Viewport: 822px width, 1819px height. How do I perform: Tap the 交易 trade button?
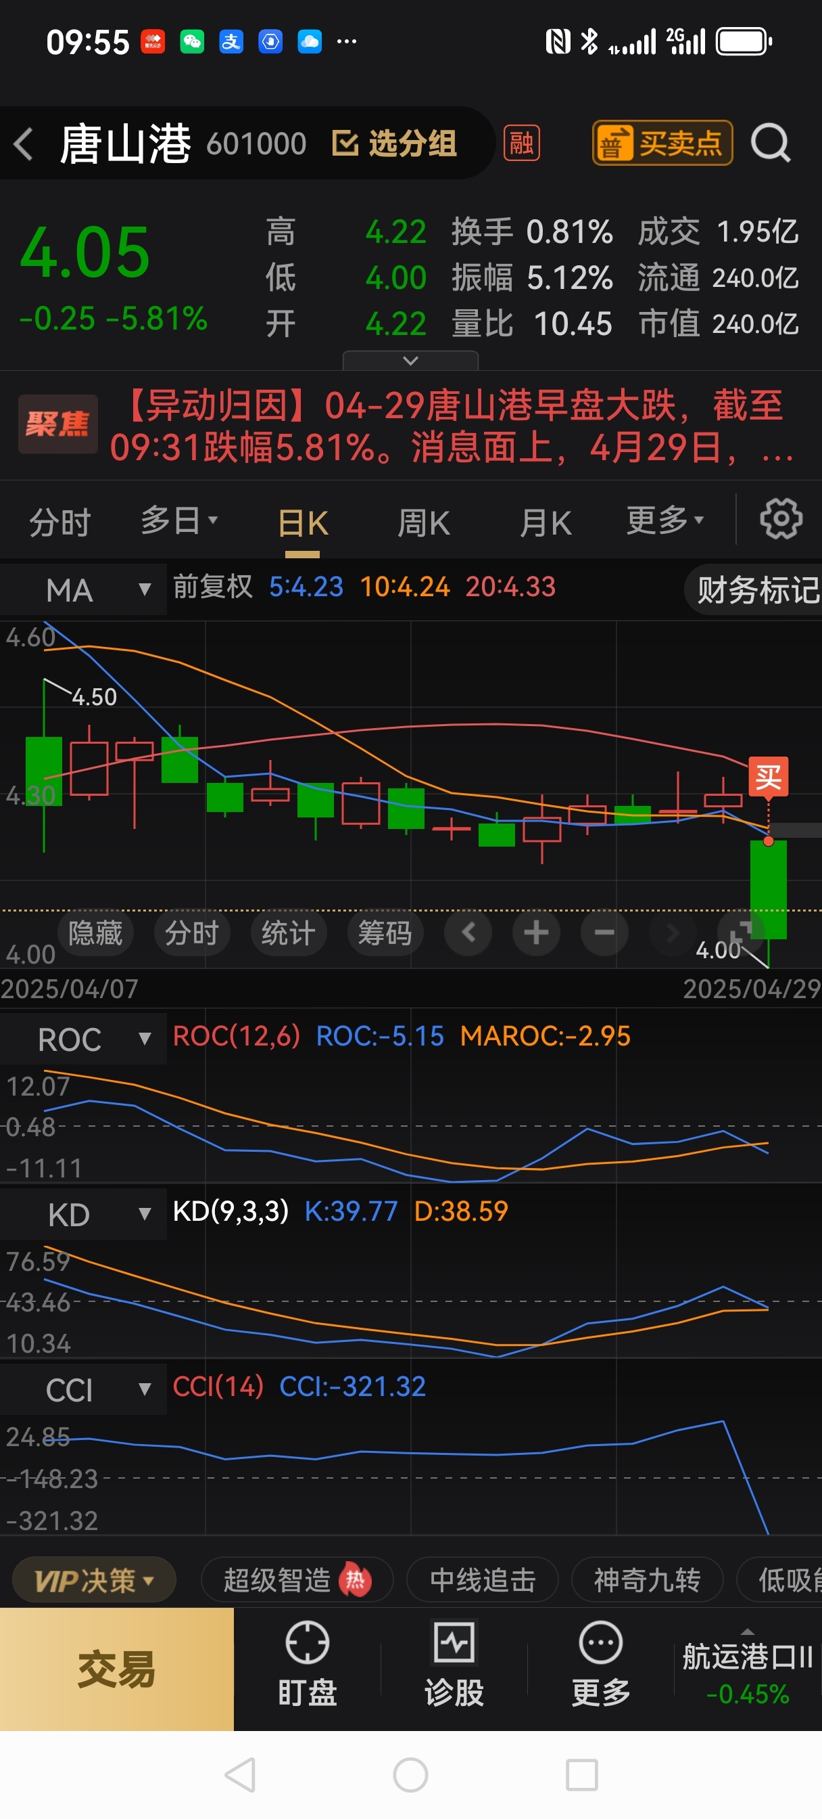click(116, 1669)
